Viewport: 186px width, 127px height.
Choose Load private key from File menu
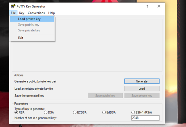32,19
